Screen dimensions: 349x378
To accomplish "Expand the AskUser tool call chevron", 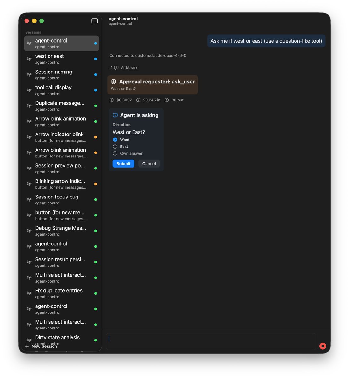I will pyautogui.click(x=111, y=67).
